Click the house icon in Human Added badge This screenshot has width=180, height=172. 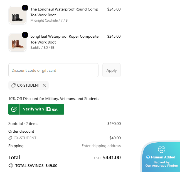(x=161, y=150)
